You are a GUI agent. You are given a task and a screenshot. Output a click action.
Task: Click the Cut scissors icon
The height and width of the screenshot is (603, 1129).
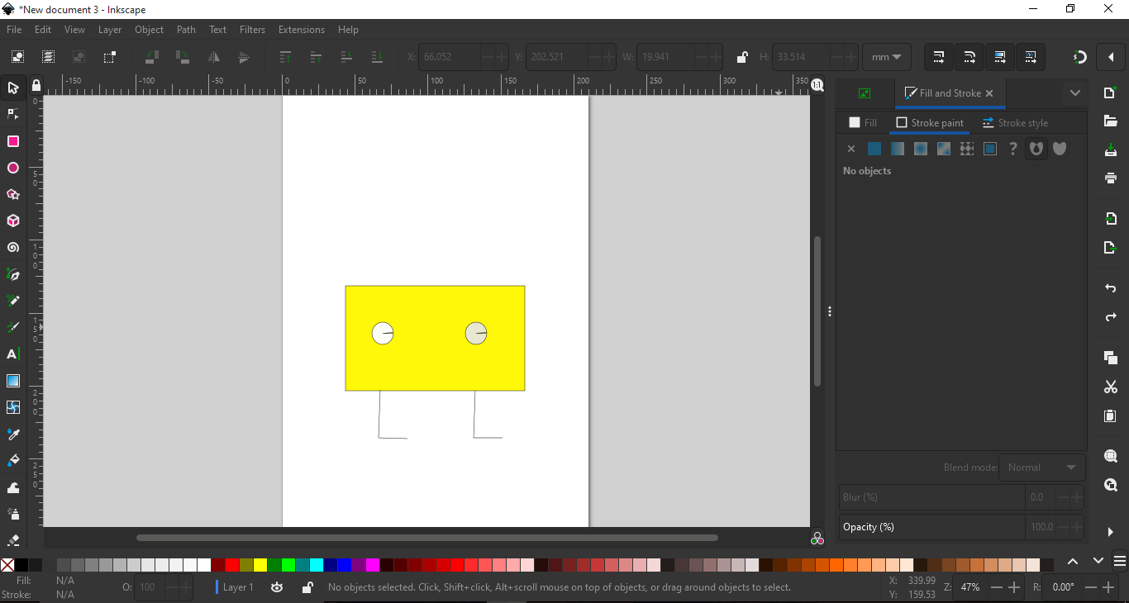[1111, 387]
